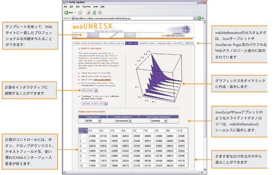Select the Results tab
The width and height of the screenshot is (275, 175).
pyautogui.click(x=189, y=42)
